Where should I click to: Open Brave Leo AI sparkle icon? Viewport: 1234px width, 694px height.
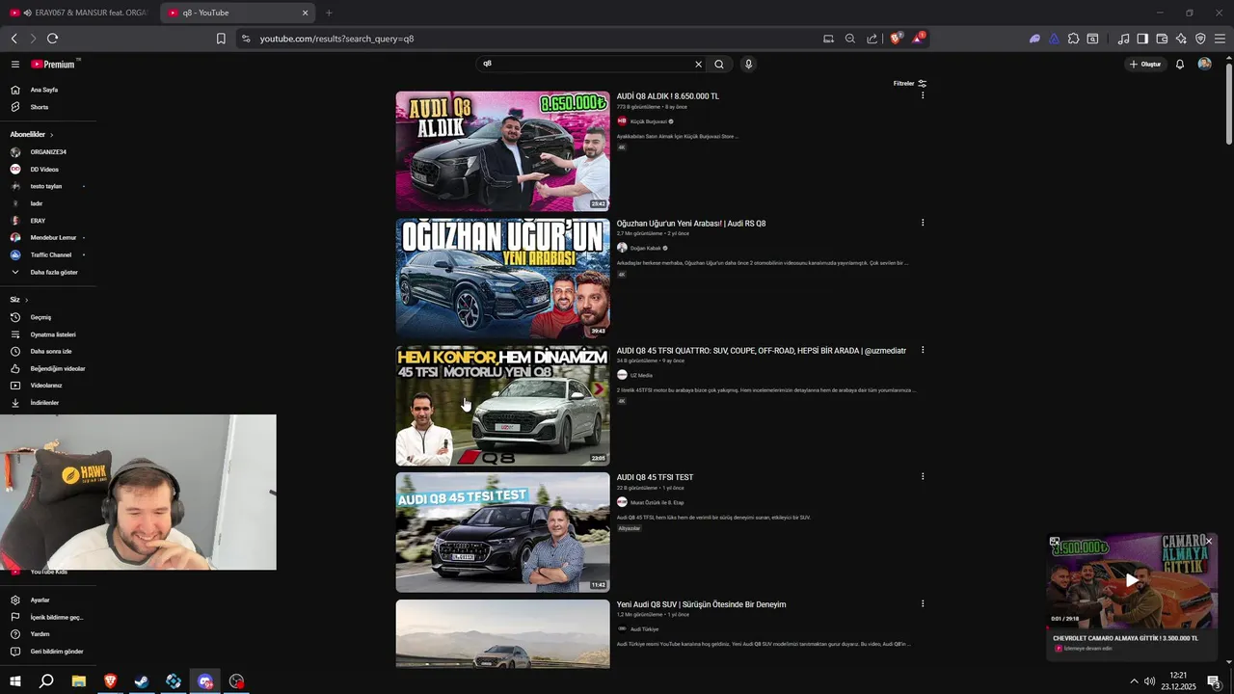pos(1181,39)
